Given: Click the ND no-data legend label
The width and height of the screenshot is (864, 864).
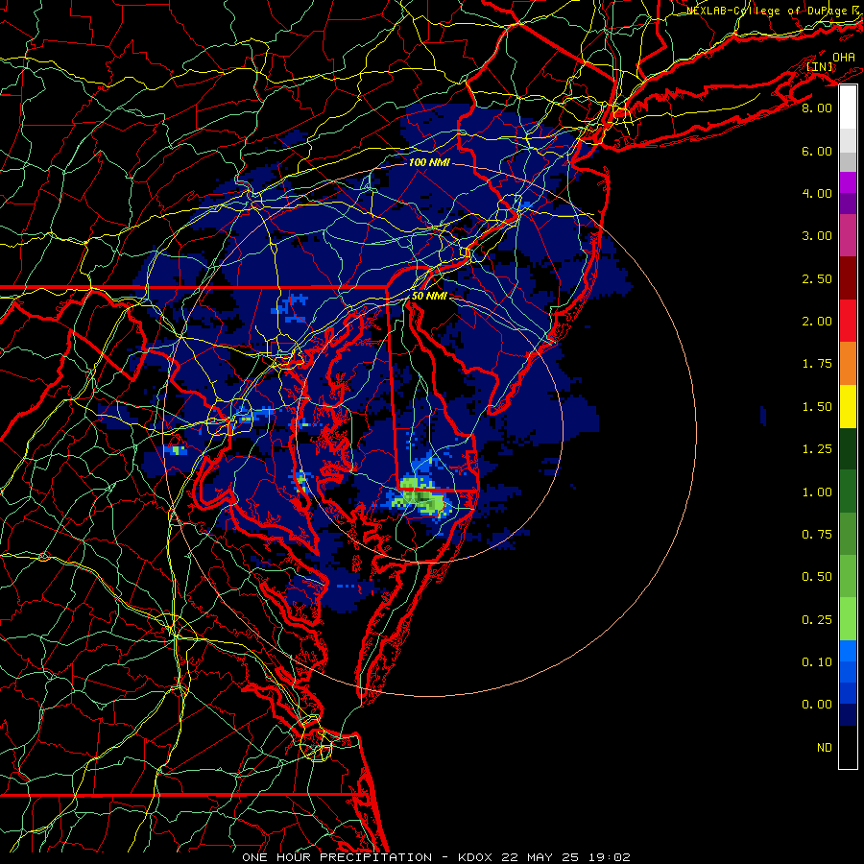Looking at the screenshot, I should click(x=825, y=748).
